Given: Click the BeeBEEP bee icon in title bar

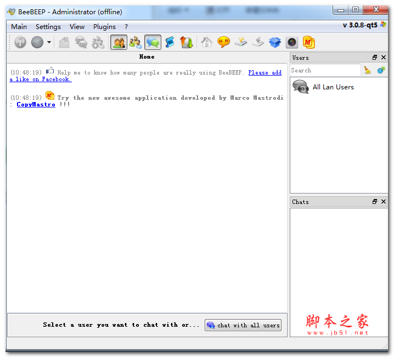Looking at the screenshot, I should tap(12, 12).
